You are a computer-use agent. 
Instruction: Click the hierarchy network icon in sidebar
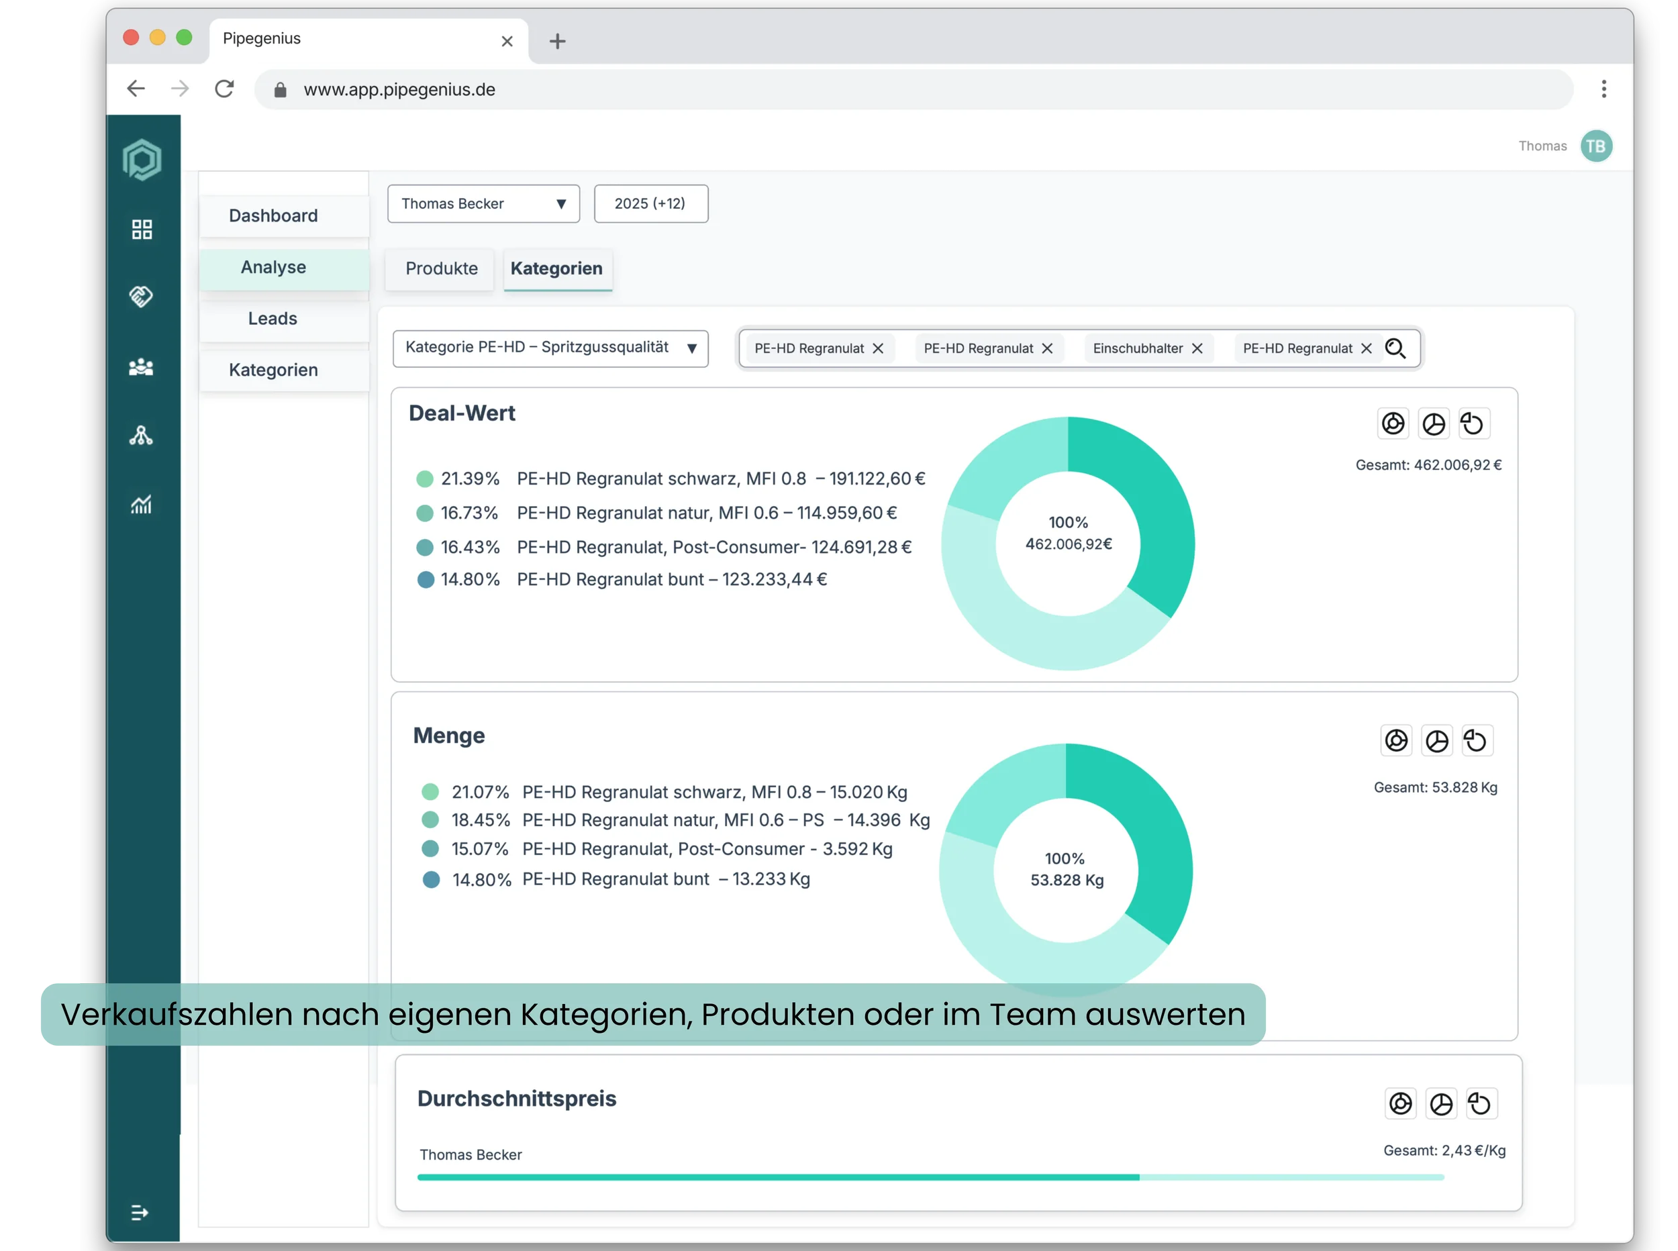142,436
